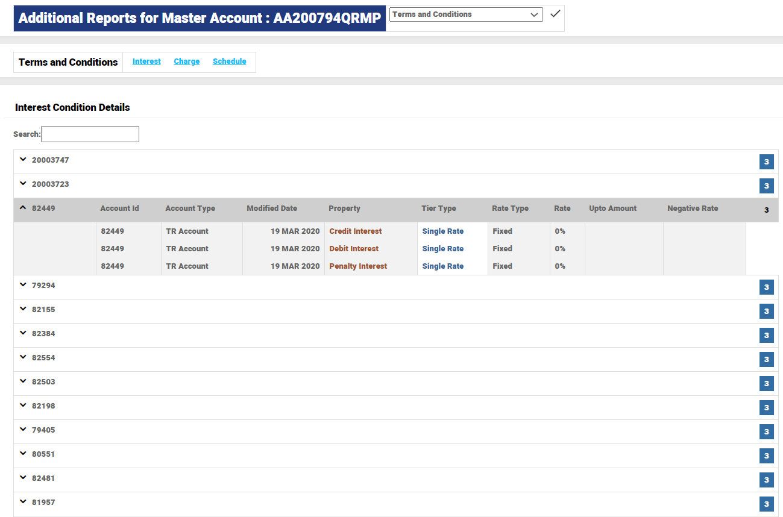783x517 pixels.
Task: Click Single Rate for Debit Interest row
Action: (x=442, y=249)
